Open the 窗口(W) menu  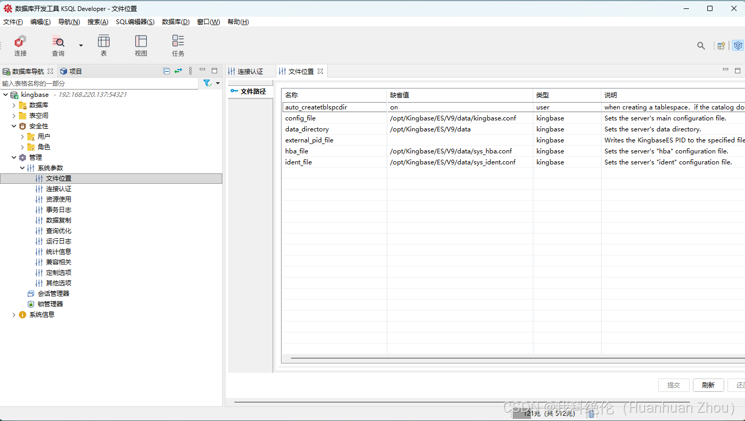click(208, 21)
